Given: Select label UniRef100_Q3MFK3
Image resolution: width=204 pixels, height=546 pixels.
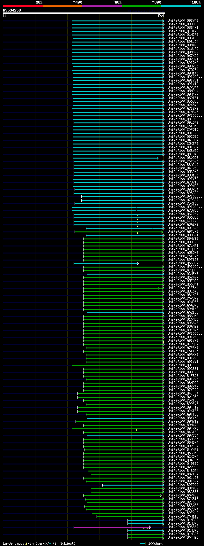Looking at the screenshot, I should tap(183, 274).
